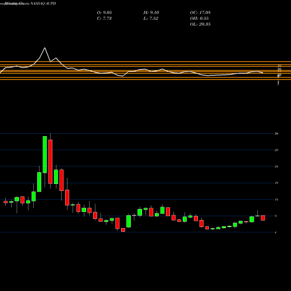Click the peak of the white indicator line
Screen dimensions: 291x291
click(45, 48)
